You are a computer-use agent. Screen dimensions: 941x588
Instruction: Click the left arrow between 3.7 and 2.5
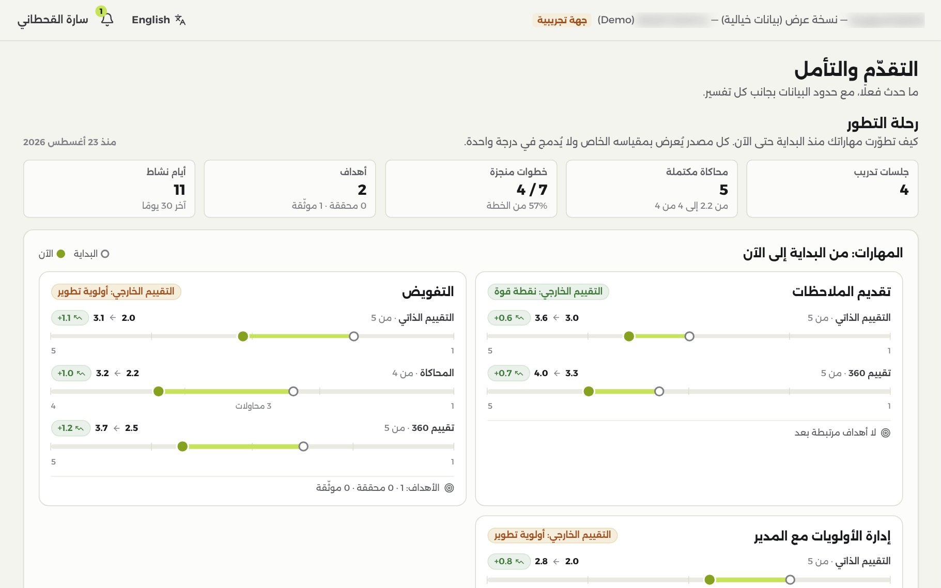pos(116,428)
